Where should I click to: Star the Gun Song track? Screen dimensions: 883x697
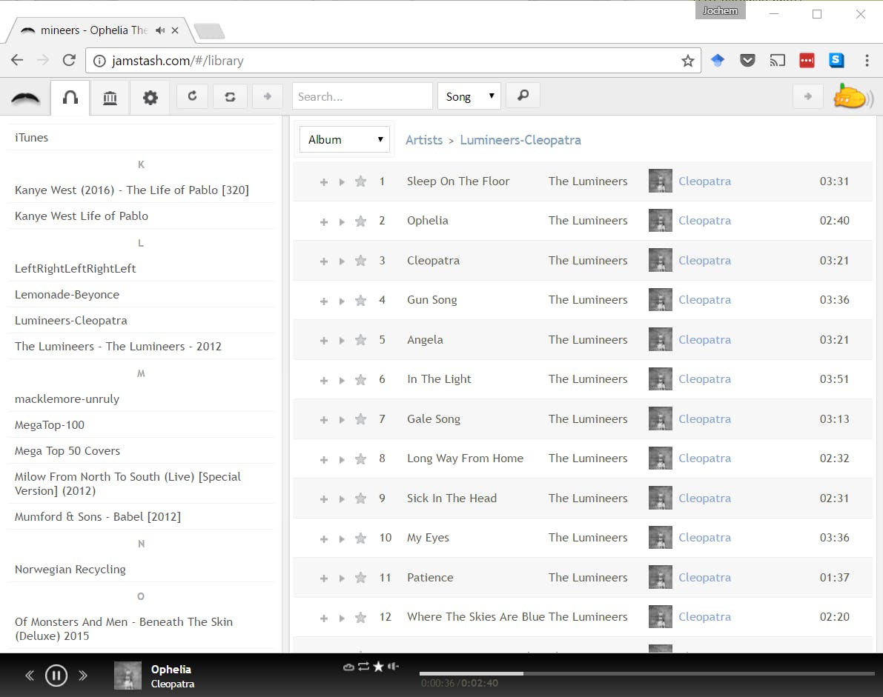click(x=361, y=301)
